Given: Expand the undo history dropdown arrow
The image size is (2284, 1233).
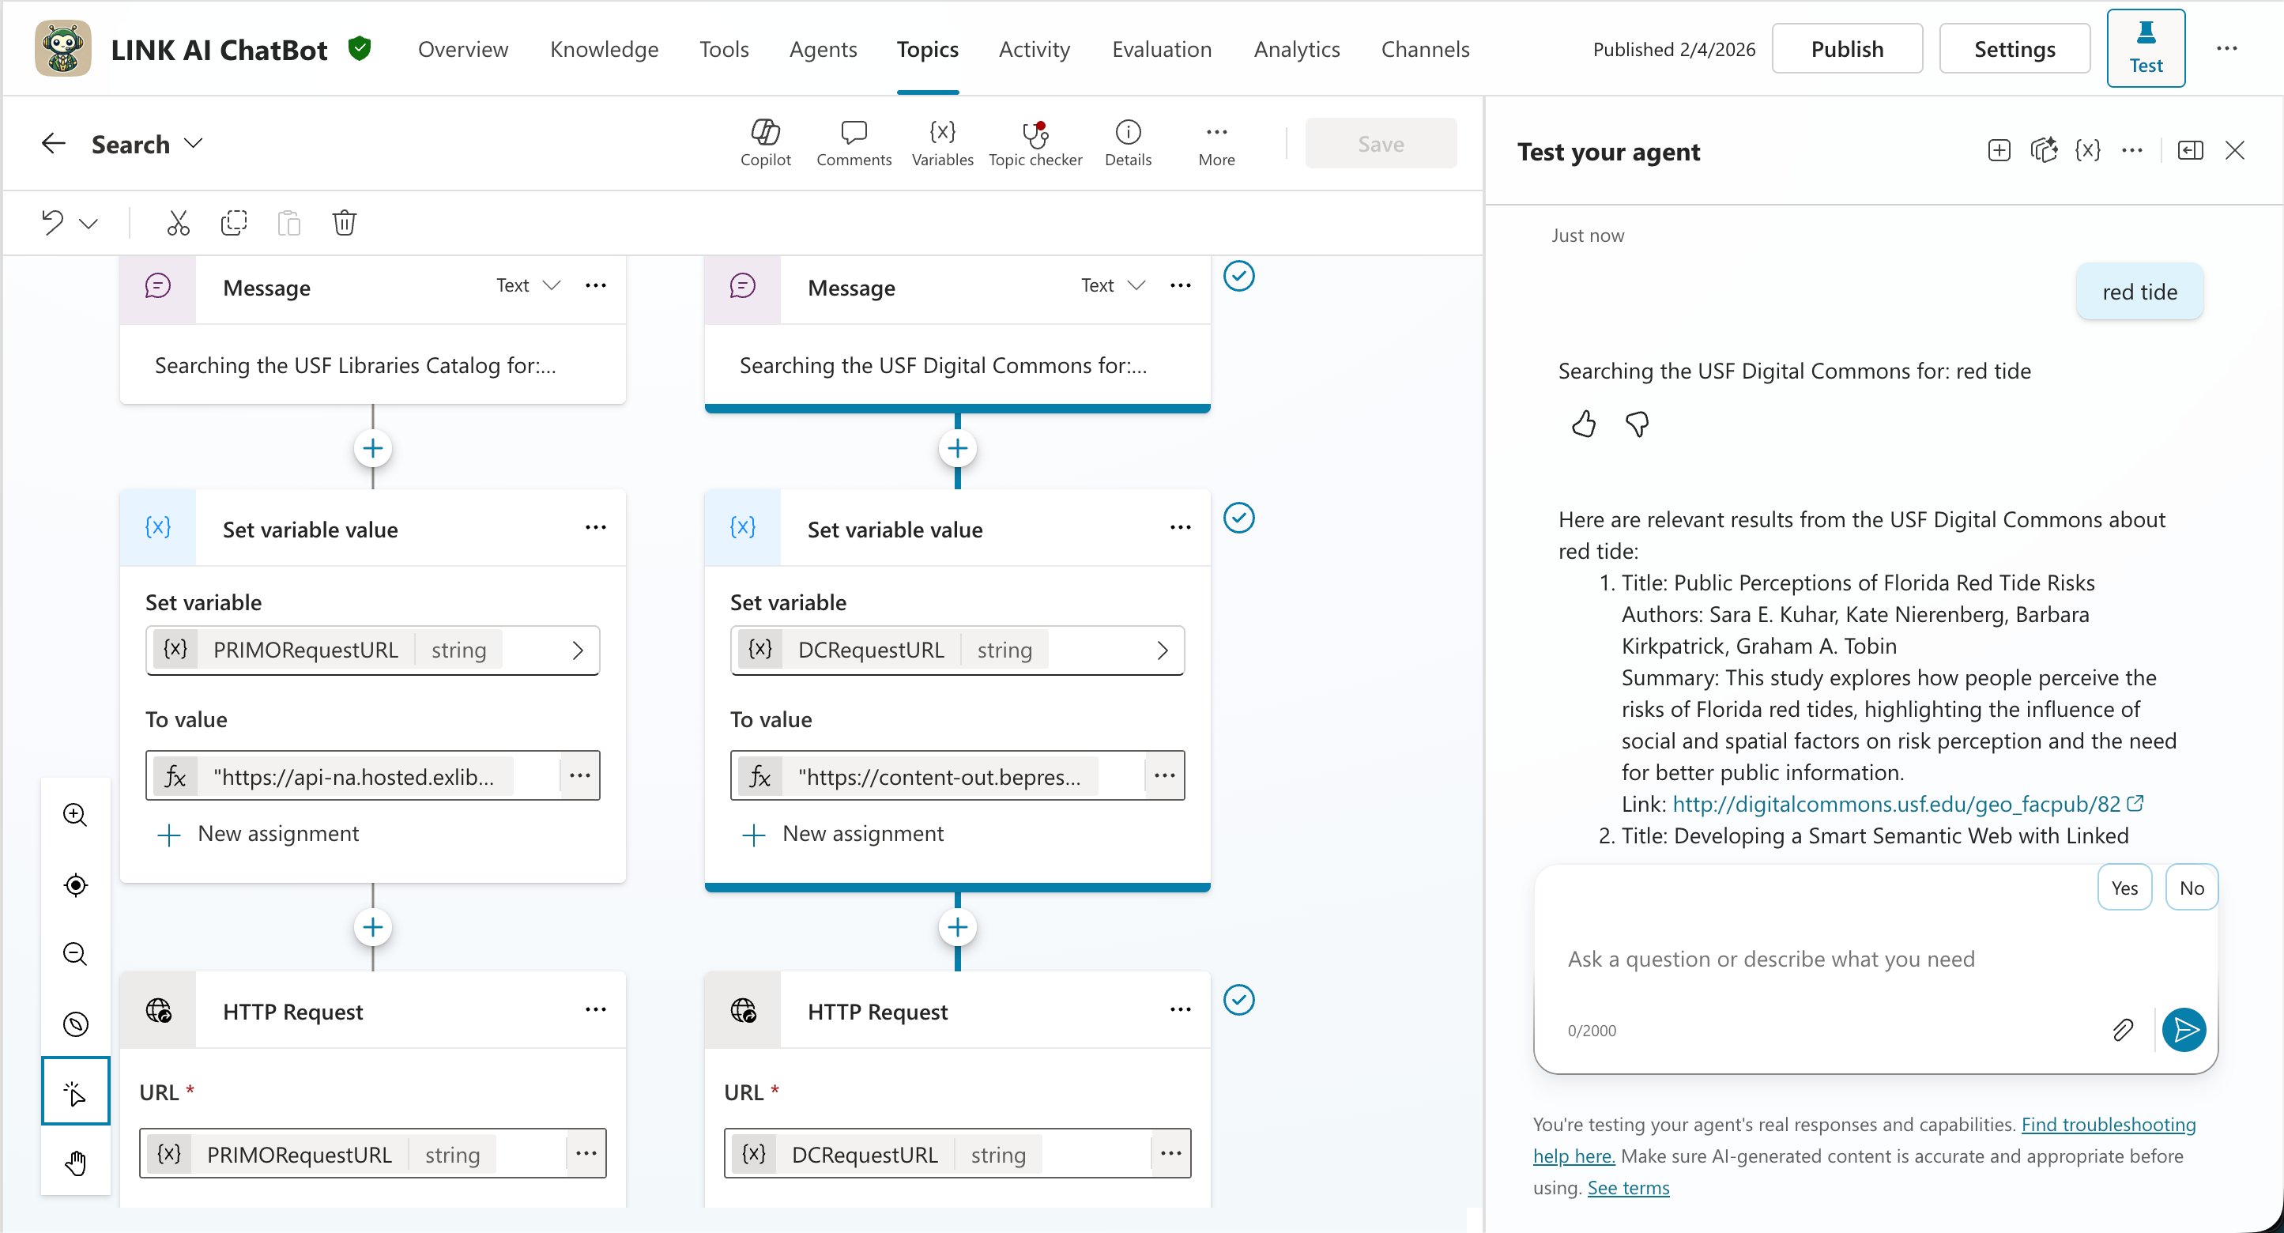Looking at the screenshot, I should pos(88,224).
